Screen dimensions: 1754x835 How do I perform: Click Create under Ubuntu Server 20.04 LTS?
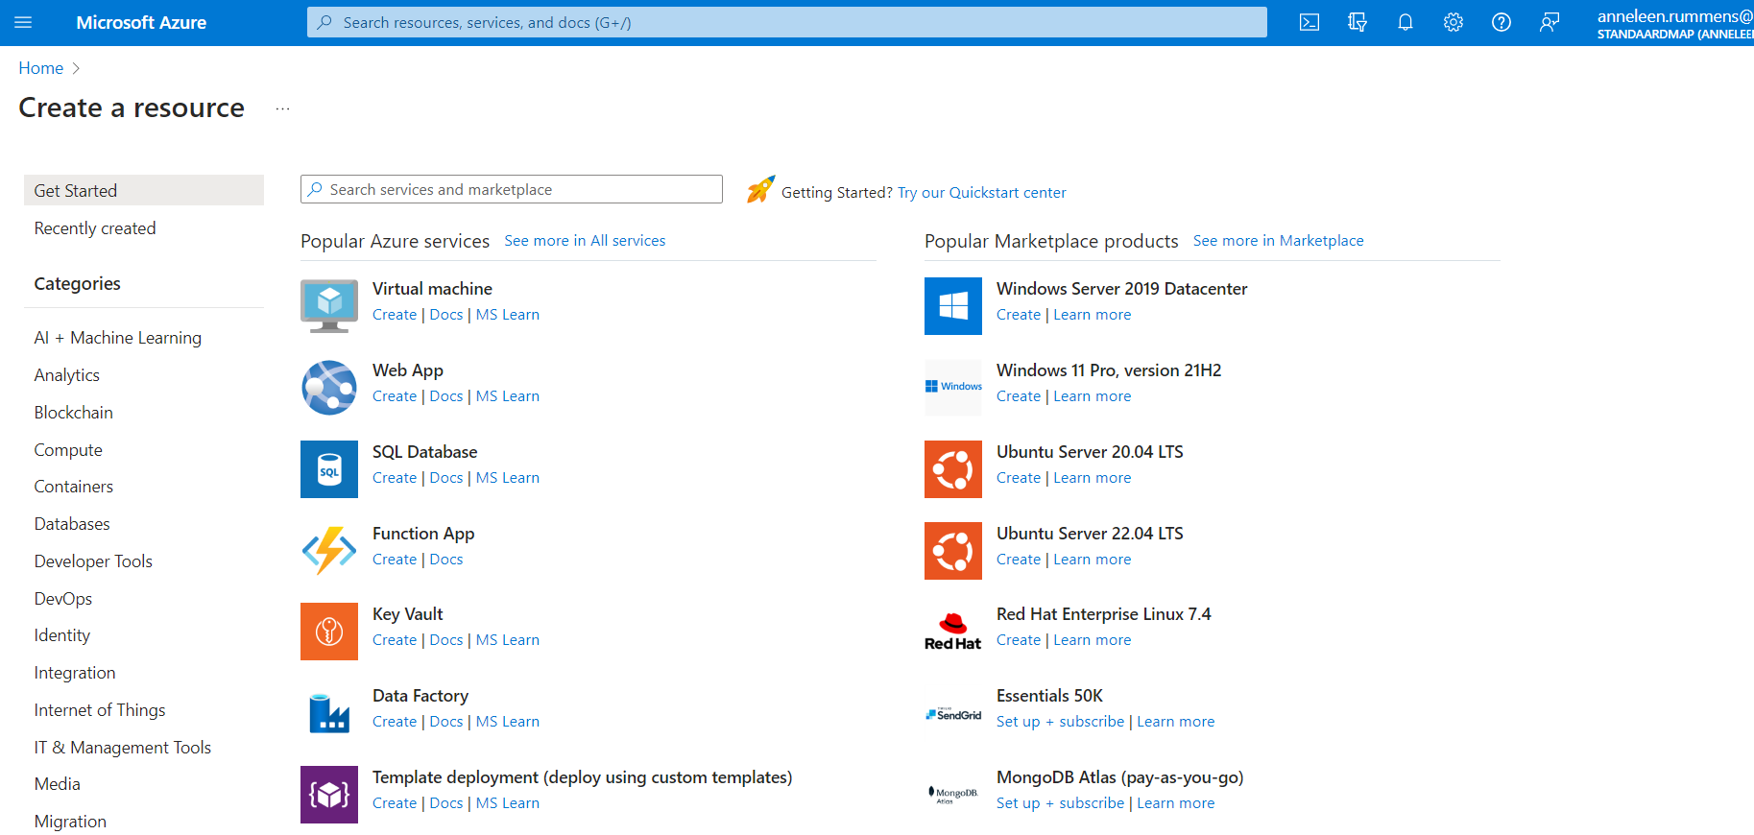[1019, 478]
